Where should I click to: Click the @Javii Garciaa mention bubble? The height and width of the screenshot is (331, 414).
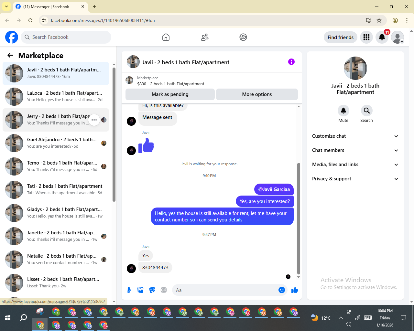pos(274,189)
